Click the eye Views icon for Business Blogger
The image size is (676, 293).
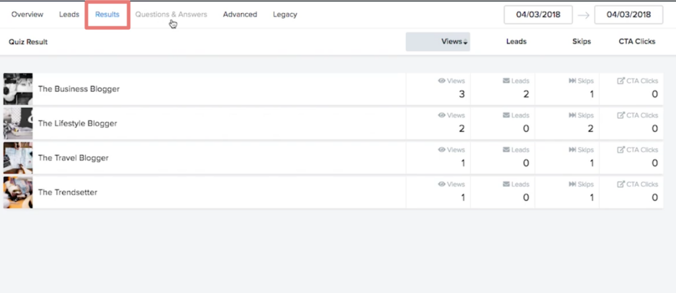click(x=442, y=81)
